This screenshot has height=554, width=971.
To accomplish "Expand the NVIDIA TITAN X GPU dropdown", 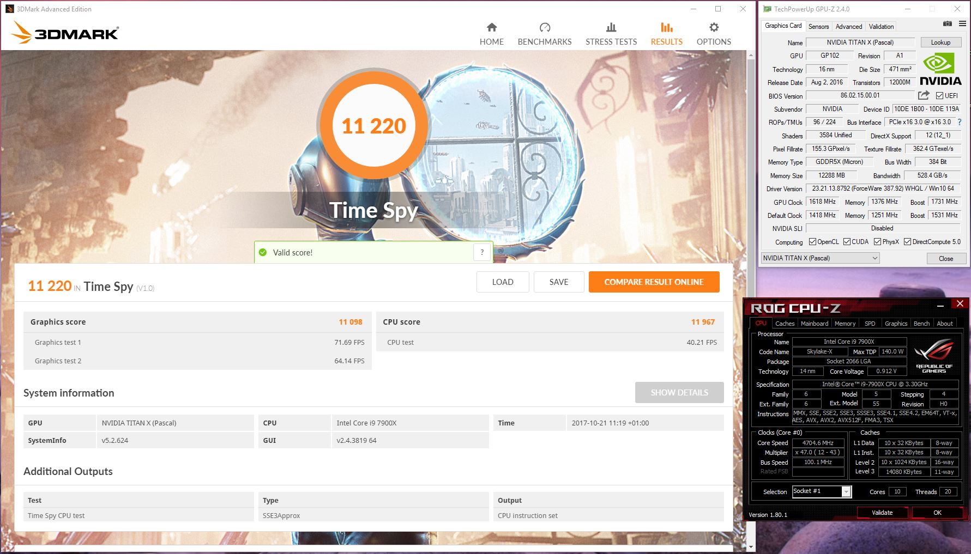I will click(820, 258).
